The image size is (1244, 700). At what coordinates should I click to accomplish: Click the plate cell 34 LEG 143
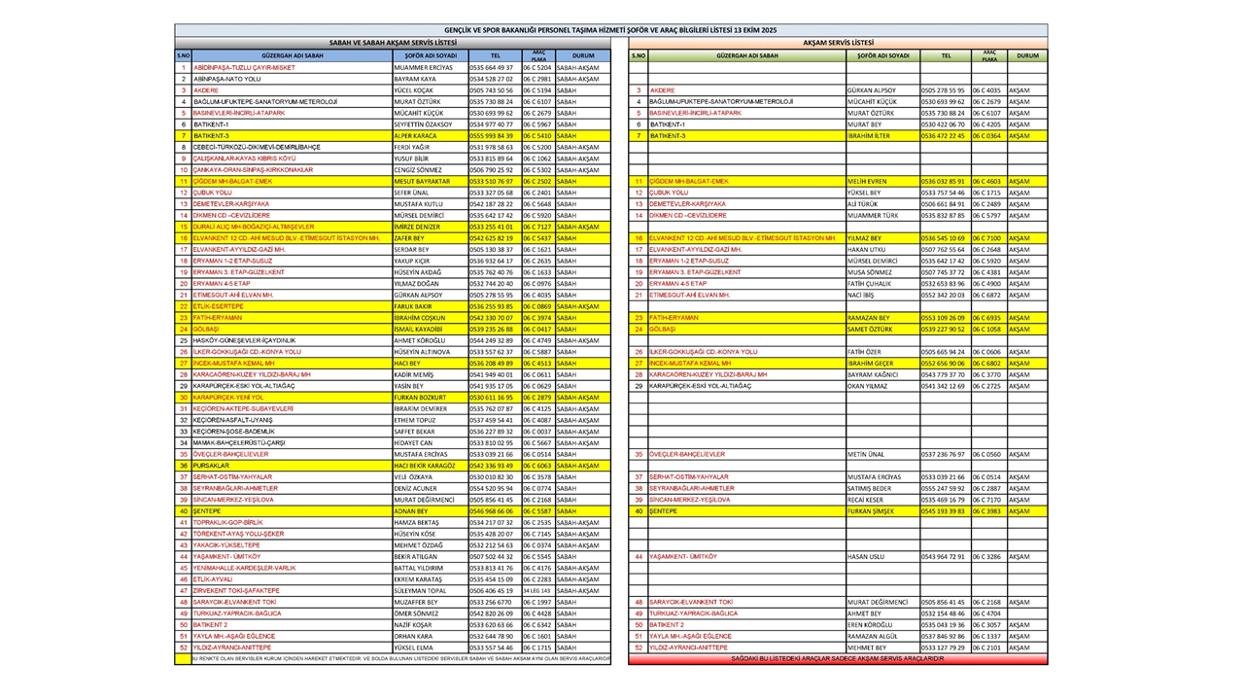536,591
